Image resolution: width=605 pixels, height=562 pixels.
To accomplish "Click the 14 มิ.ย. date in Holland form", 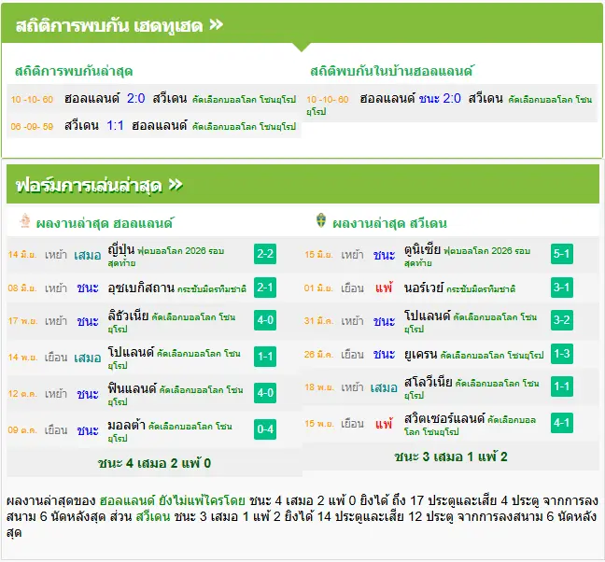I will click(x=22, y=255).
